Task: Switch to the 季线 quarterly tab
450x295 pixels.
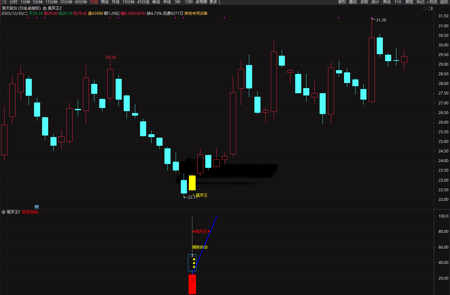Action: click(x=156, y=2)
